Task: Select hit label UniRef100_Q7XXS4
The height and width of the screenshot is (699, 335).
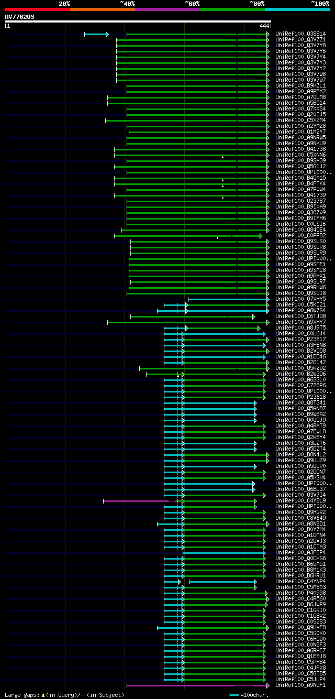Action: coord(300,108)
